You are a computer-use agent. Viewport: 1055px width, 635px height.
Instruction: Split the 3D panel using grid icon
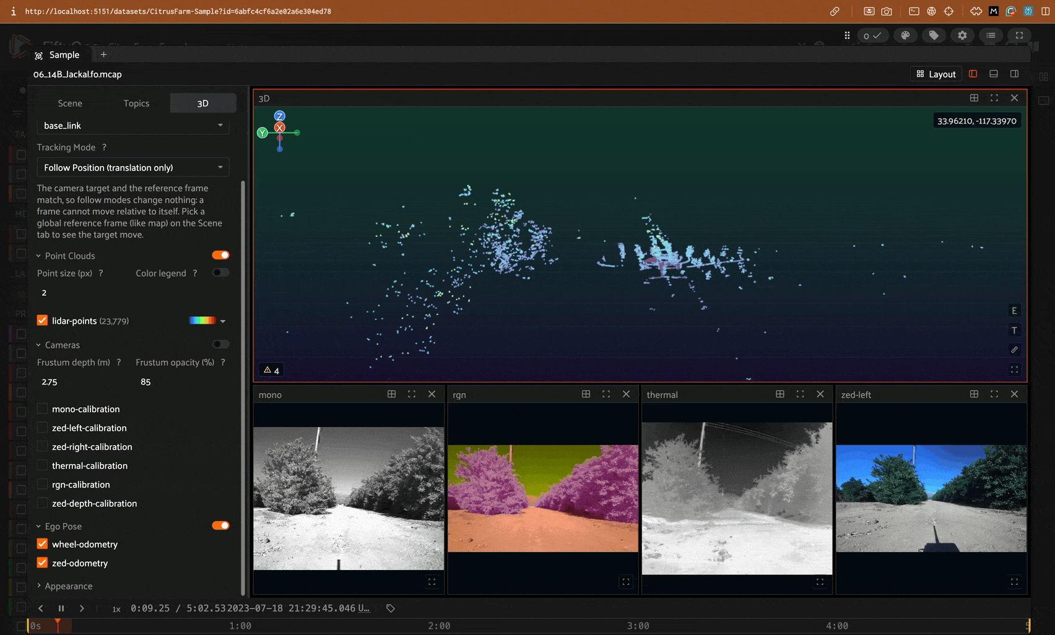click(974, 98)
